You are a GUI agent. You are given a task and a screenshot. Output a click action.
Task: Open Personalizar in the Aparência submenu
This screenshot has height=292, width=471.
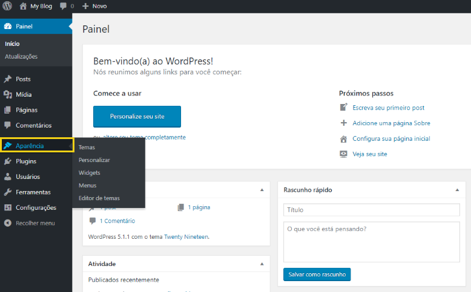pyautogui.click(x=94, y=160)
